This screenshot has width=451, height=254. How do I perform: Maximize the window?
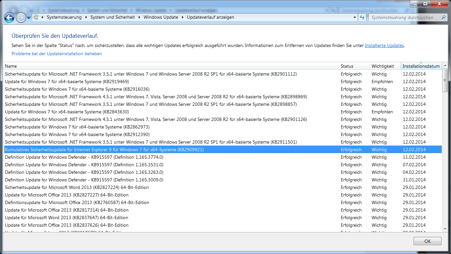click(425, 4)
